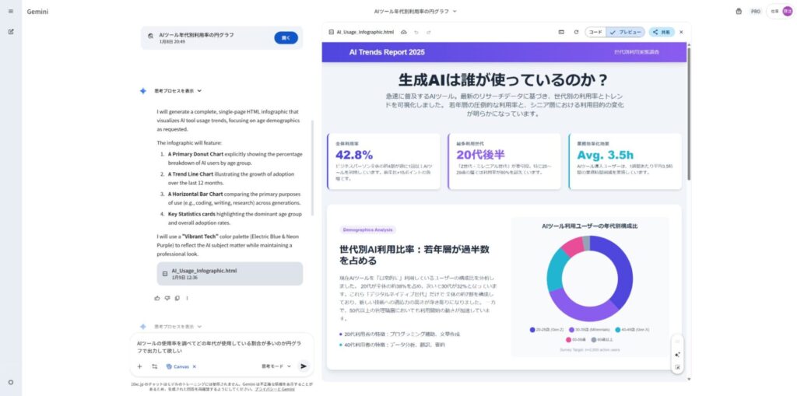Reload the preview with the refresh icon
The image size is (797, 396).
pyautogui.click(x=576, y=32)
